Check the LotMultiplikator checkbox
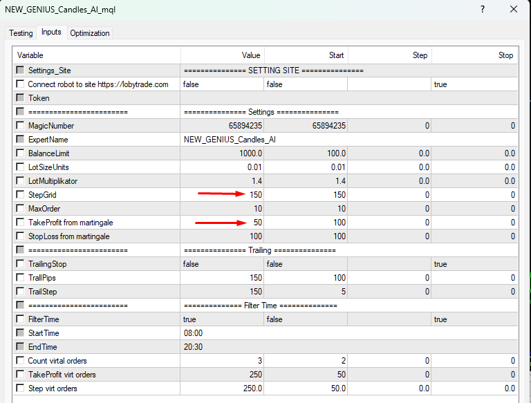 tap(20, 181)
